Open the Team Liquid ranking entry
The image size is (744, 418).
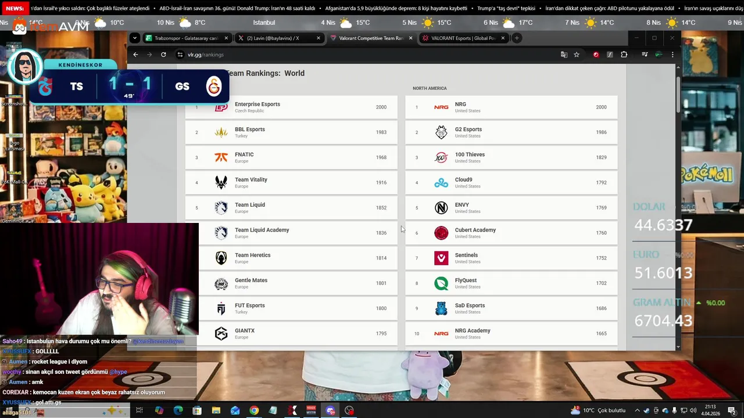(x=291, y=208)
